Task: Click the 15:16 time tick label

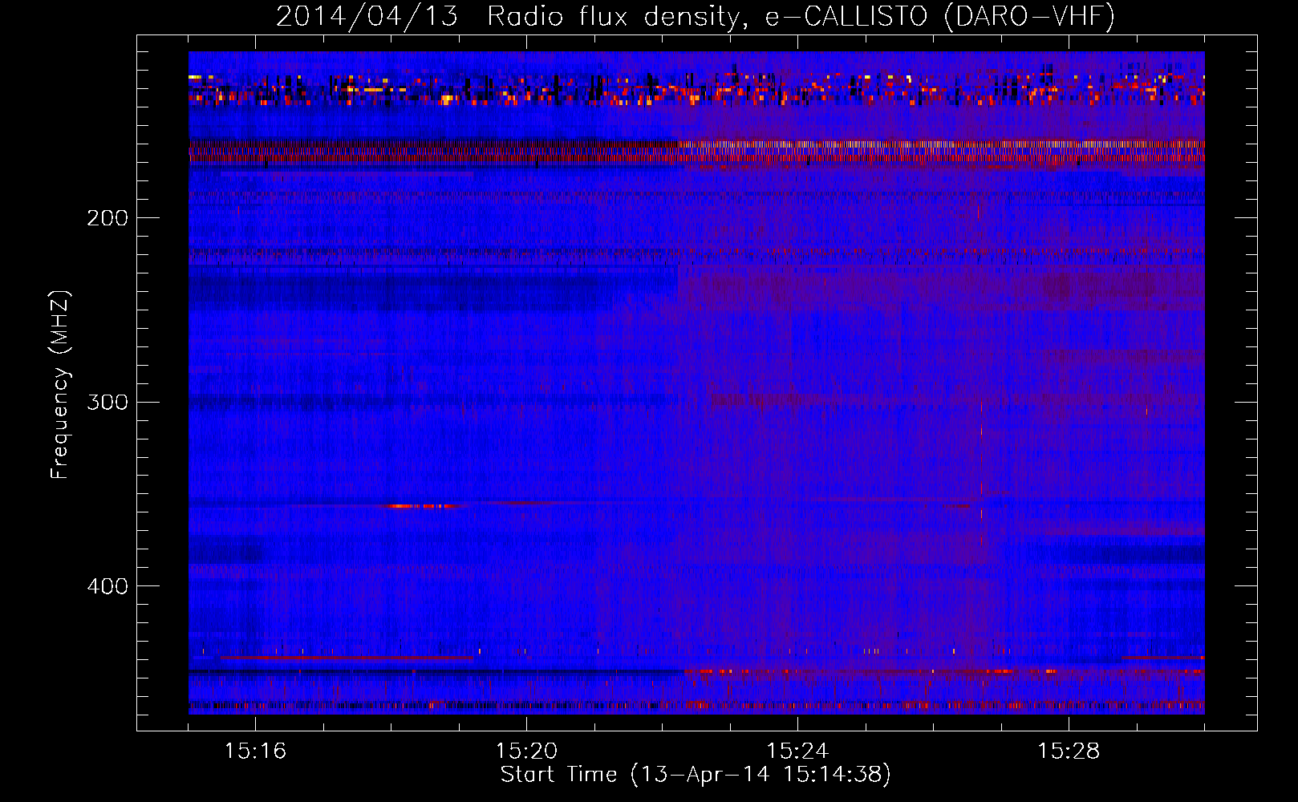Action: coord(255,751)
